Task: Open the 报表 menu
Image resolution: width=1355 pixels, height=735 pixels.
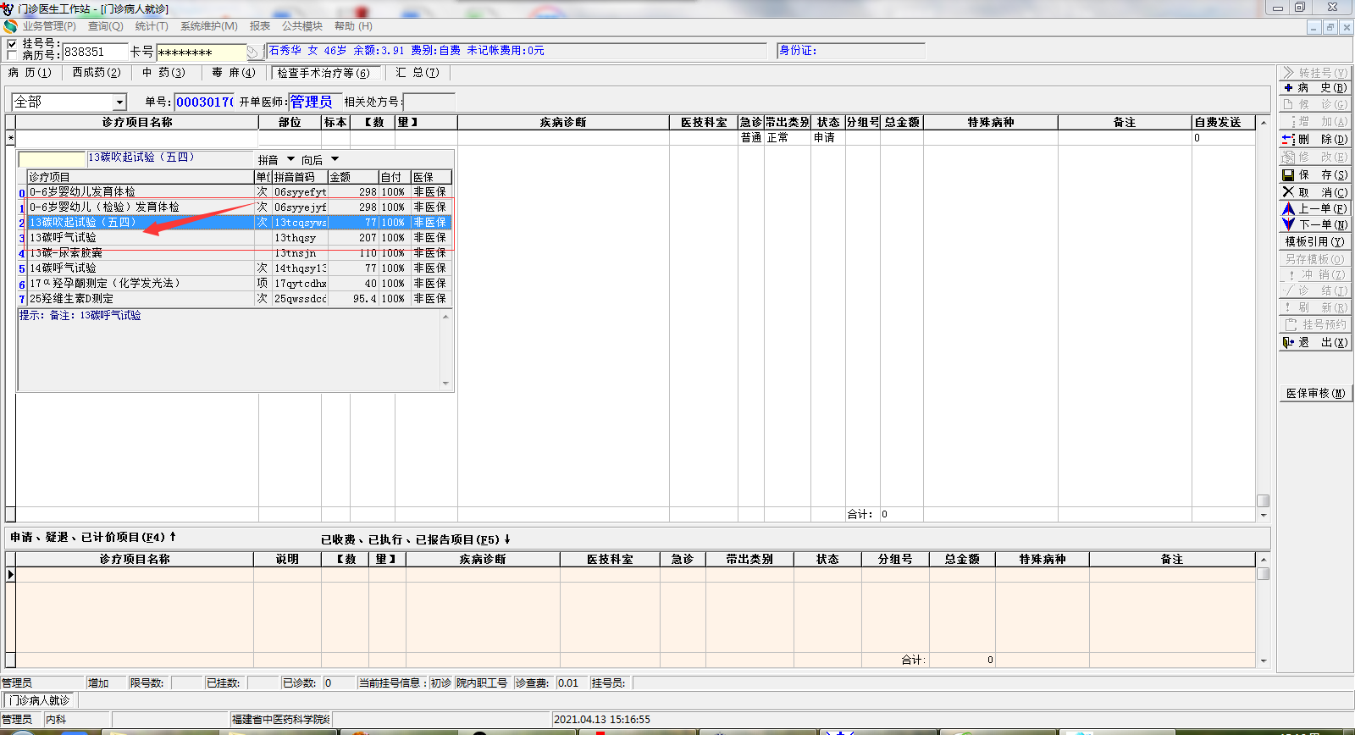Action: click(x=260, y=26)
